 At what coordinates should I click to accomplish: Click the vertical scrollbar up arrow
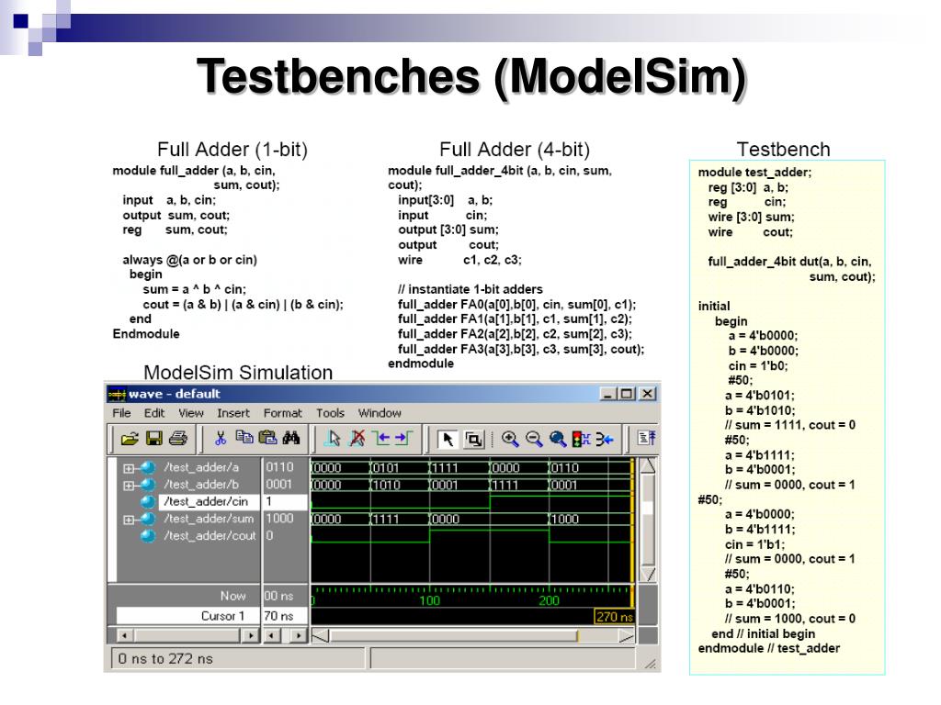[648, 465]
